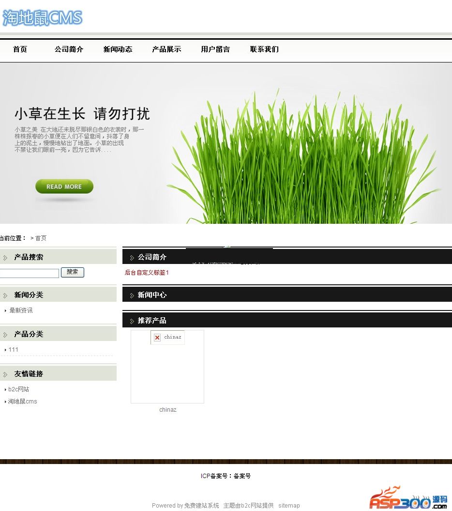Image resolution: width=452 pixels, height=511 pixels.
Task: Click the product search text field
Action: tap(29, 273)
